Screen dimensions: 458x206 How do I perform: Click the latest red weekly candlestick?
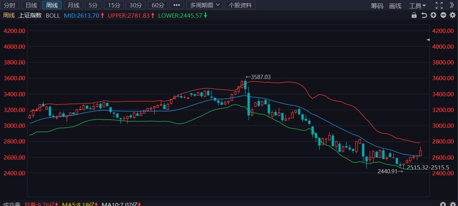coord(420,153)
